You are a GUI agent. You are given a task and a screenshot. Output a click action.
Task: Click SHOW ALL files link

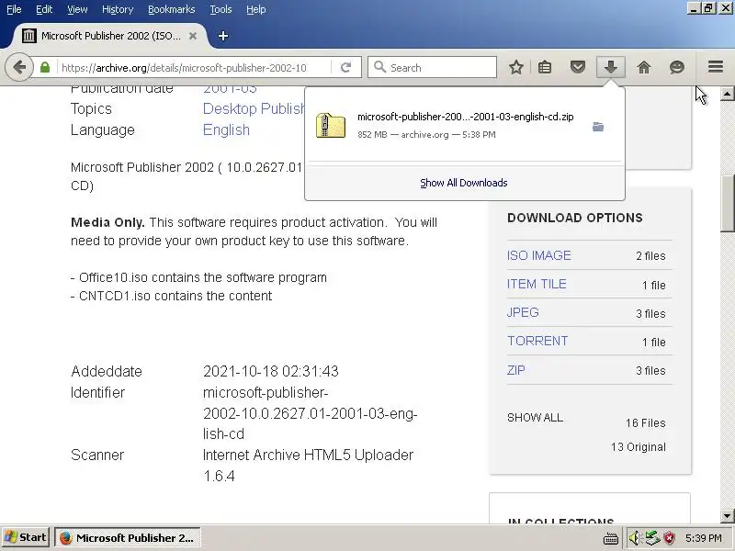point(535,418)
